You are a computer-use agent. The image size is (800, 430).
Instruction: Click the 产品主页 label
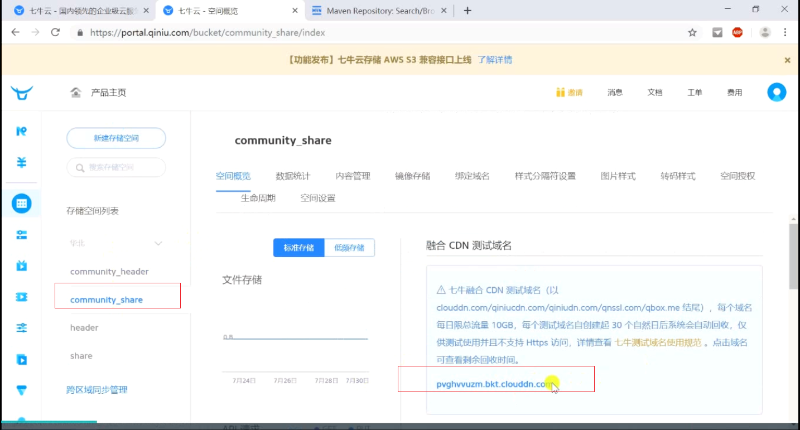coord(108,93)
